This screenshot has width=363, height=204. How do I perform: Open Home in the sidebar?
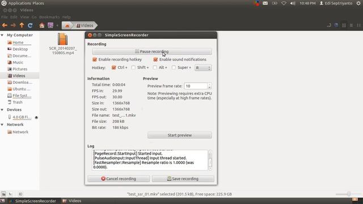pyautogui.click(x=18, y=42)
